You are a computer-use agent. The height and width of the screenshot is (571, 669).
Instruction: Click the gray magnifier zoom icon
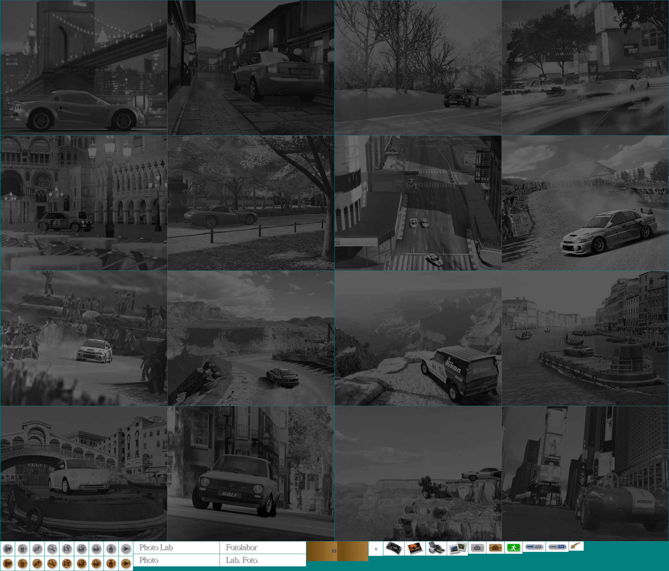coord(52,549)
